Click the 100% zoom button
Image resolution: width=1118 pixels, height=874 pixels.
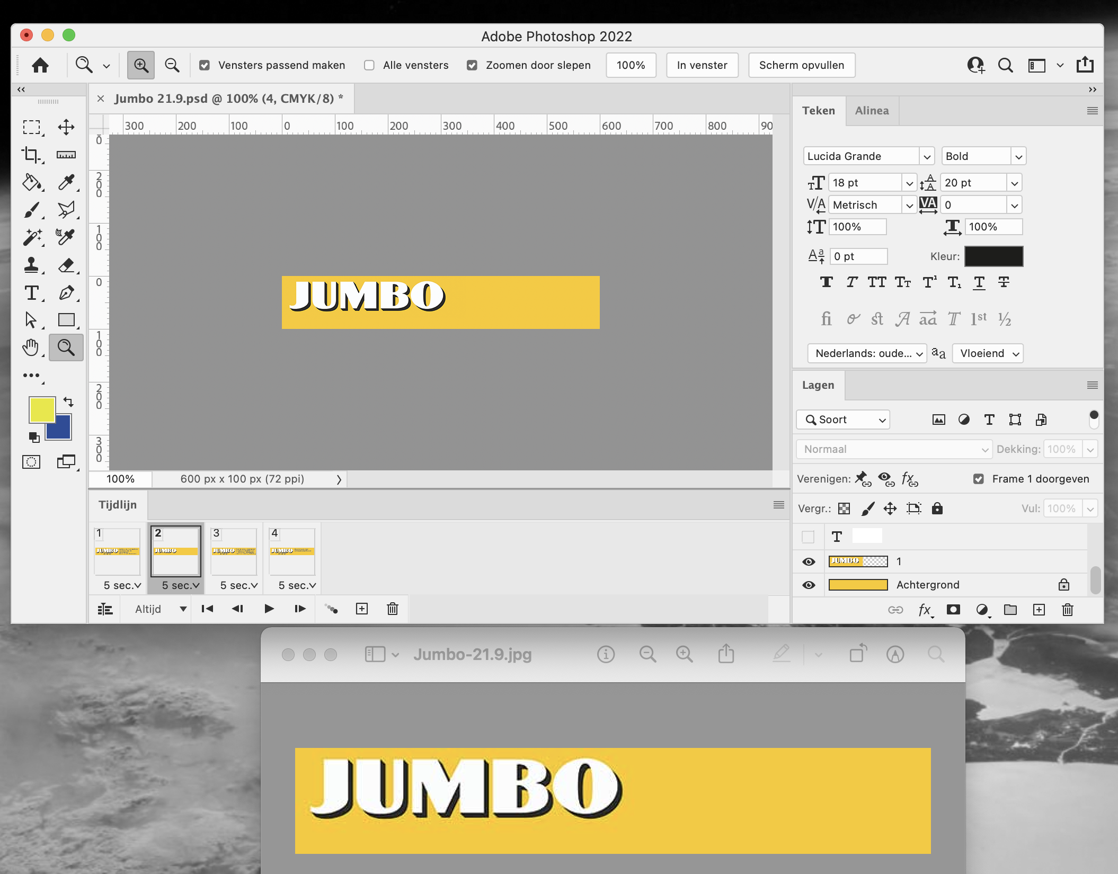631,65
